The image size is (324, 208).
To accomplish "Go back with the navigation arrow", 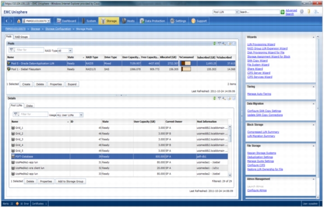I will click(x=7, y=21).
